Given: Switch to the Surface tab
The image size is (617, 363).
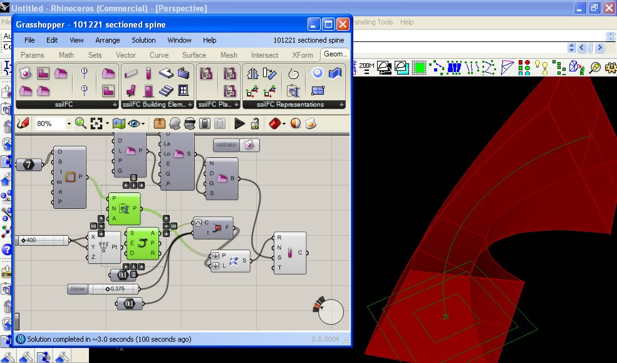Looking at the screenshot, I should pos(194,55).
